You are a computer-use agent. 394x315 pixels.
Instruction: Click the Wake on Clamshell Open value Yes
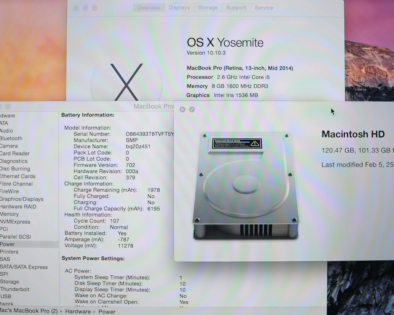(184, 302)
